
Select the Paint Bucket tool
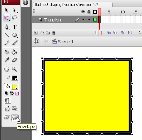pos(14,52)
